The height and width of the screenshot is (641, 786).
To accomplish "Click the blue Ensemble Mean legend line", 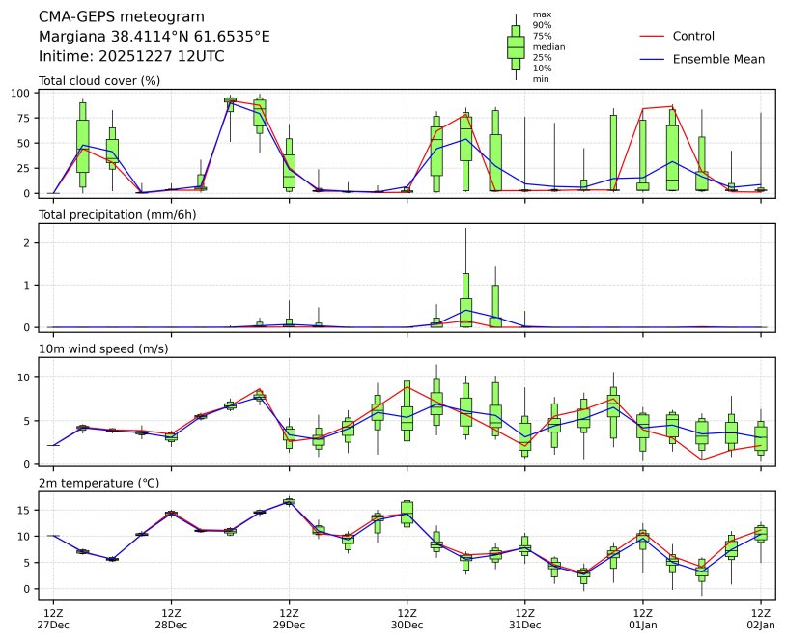I will [655, 59].
